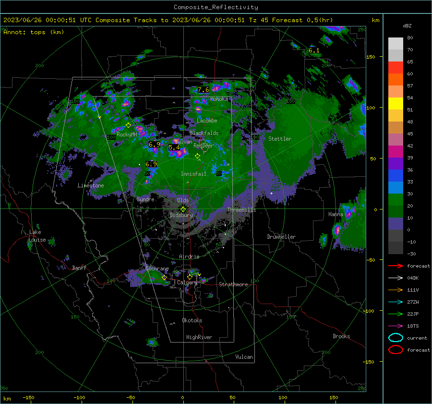The height and width of the screenshot is (404, 432).
Task: Pick the red 65 dBZ color swatch
Action: 396,68
